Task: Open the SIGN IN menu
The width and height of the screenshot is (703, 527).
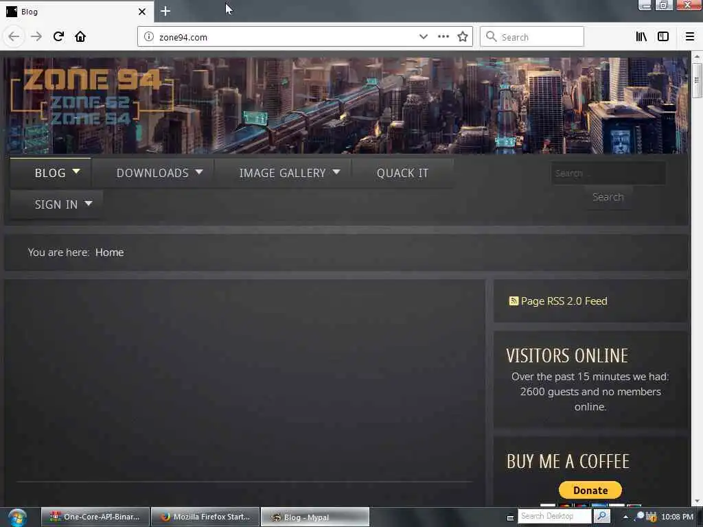Action: 56,204
